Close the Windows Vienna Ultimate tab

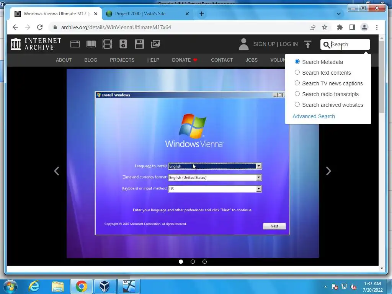95,14
